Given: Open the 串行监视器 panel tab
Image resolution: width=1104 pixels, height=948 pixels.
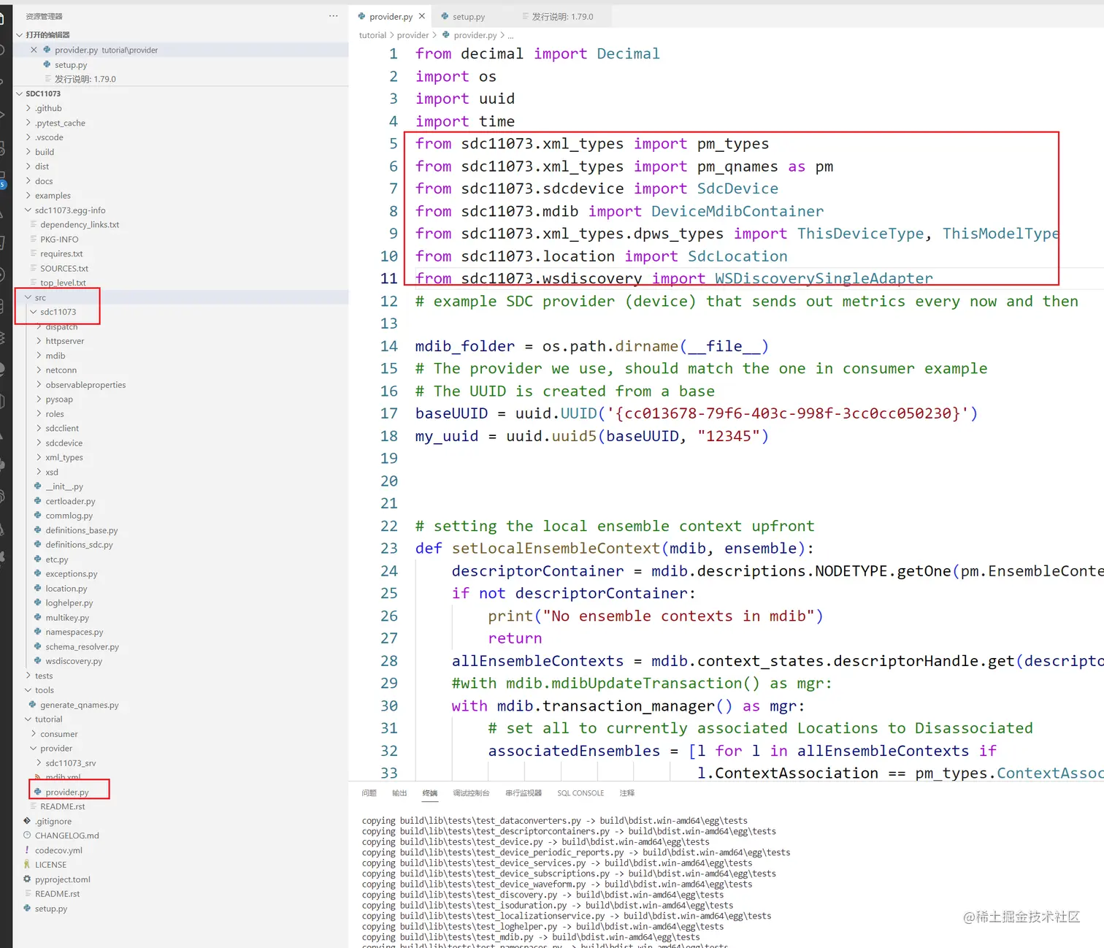Looking at the screenshot, I should point(524,793).
